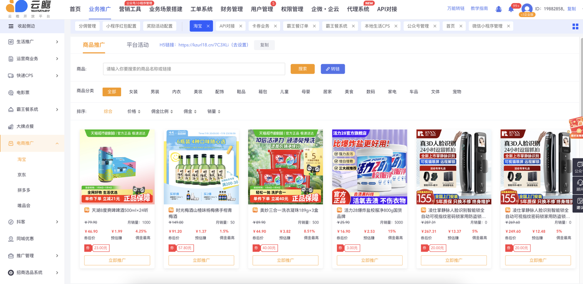583x284 pixels.
Task: Select 京东 in the sidebar
Action: point(22,175)
